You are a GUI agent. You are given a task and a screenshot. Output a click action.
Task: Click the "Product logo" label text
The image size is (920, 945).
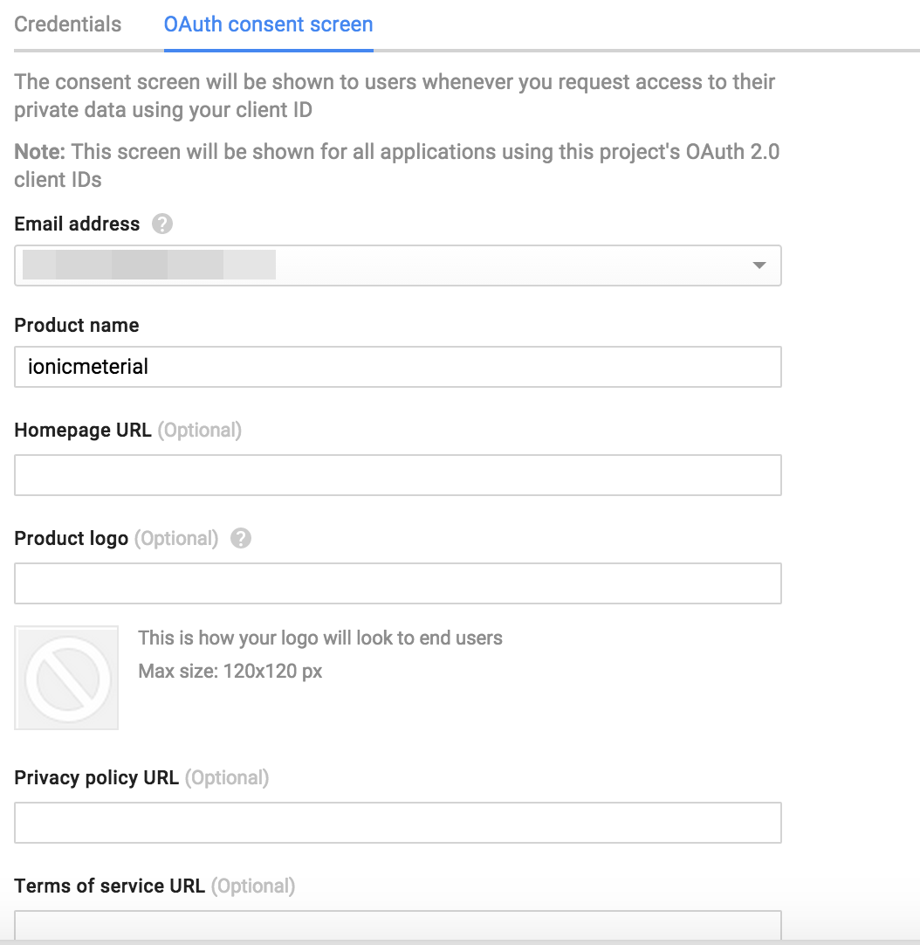[72, 539]
